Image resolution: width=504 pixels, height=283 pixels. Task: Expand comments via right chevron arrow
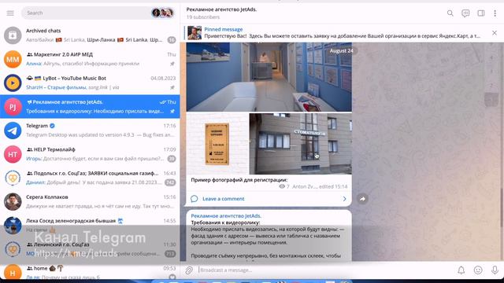click(x=344, y=199)
